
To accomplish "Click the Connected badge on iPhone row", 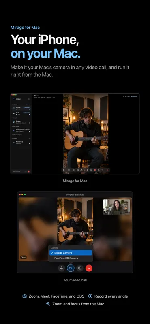I will (26, 107).
